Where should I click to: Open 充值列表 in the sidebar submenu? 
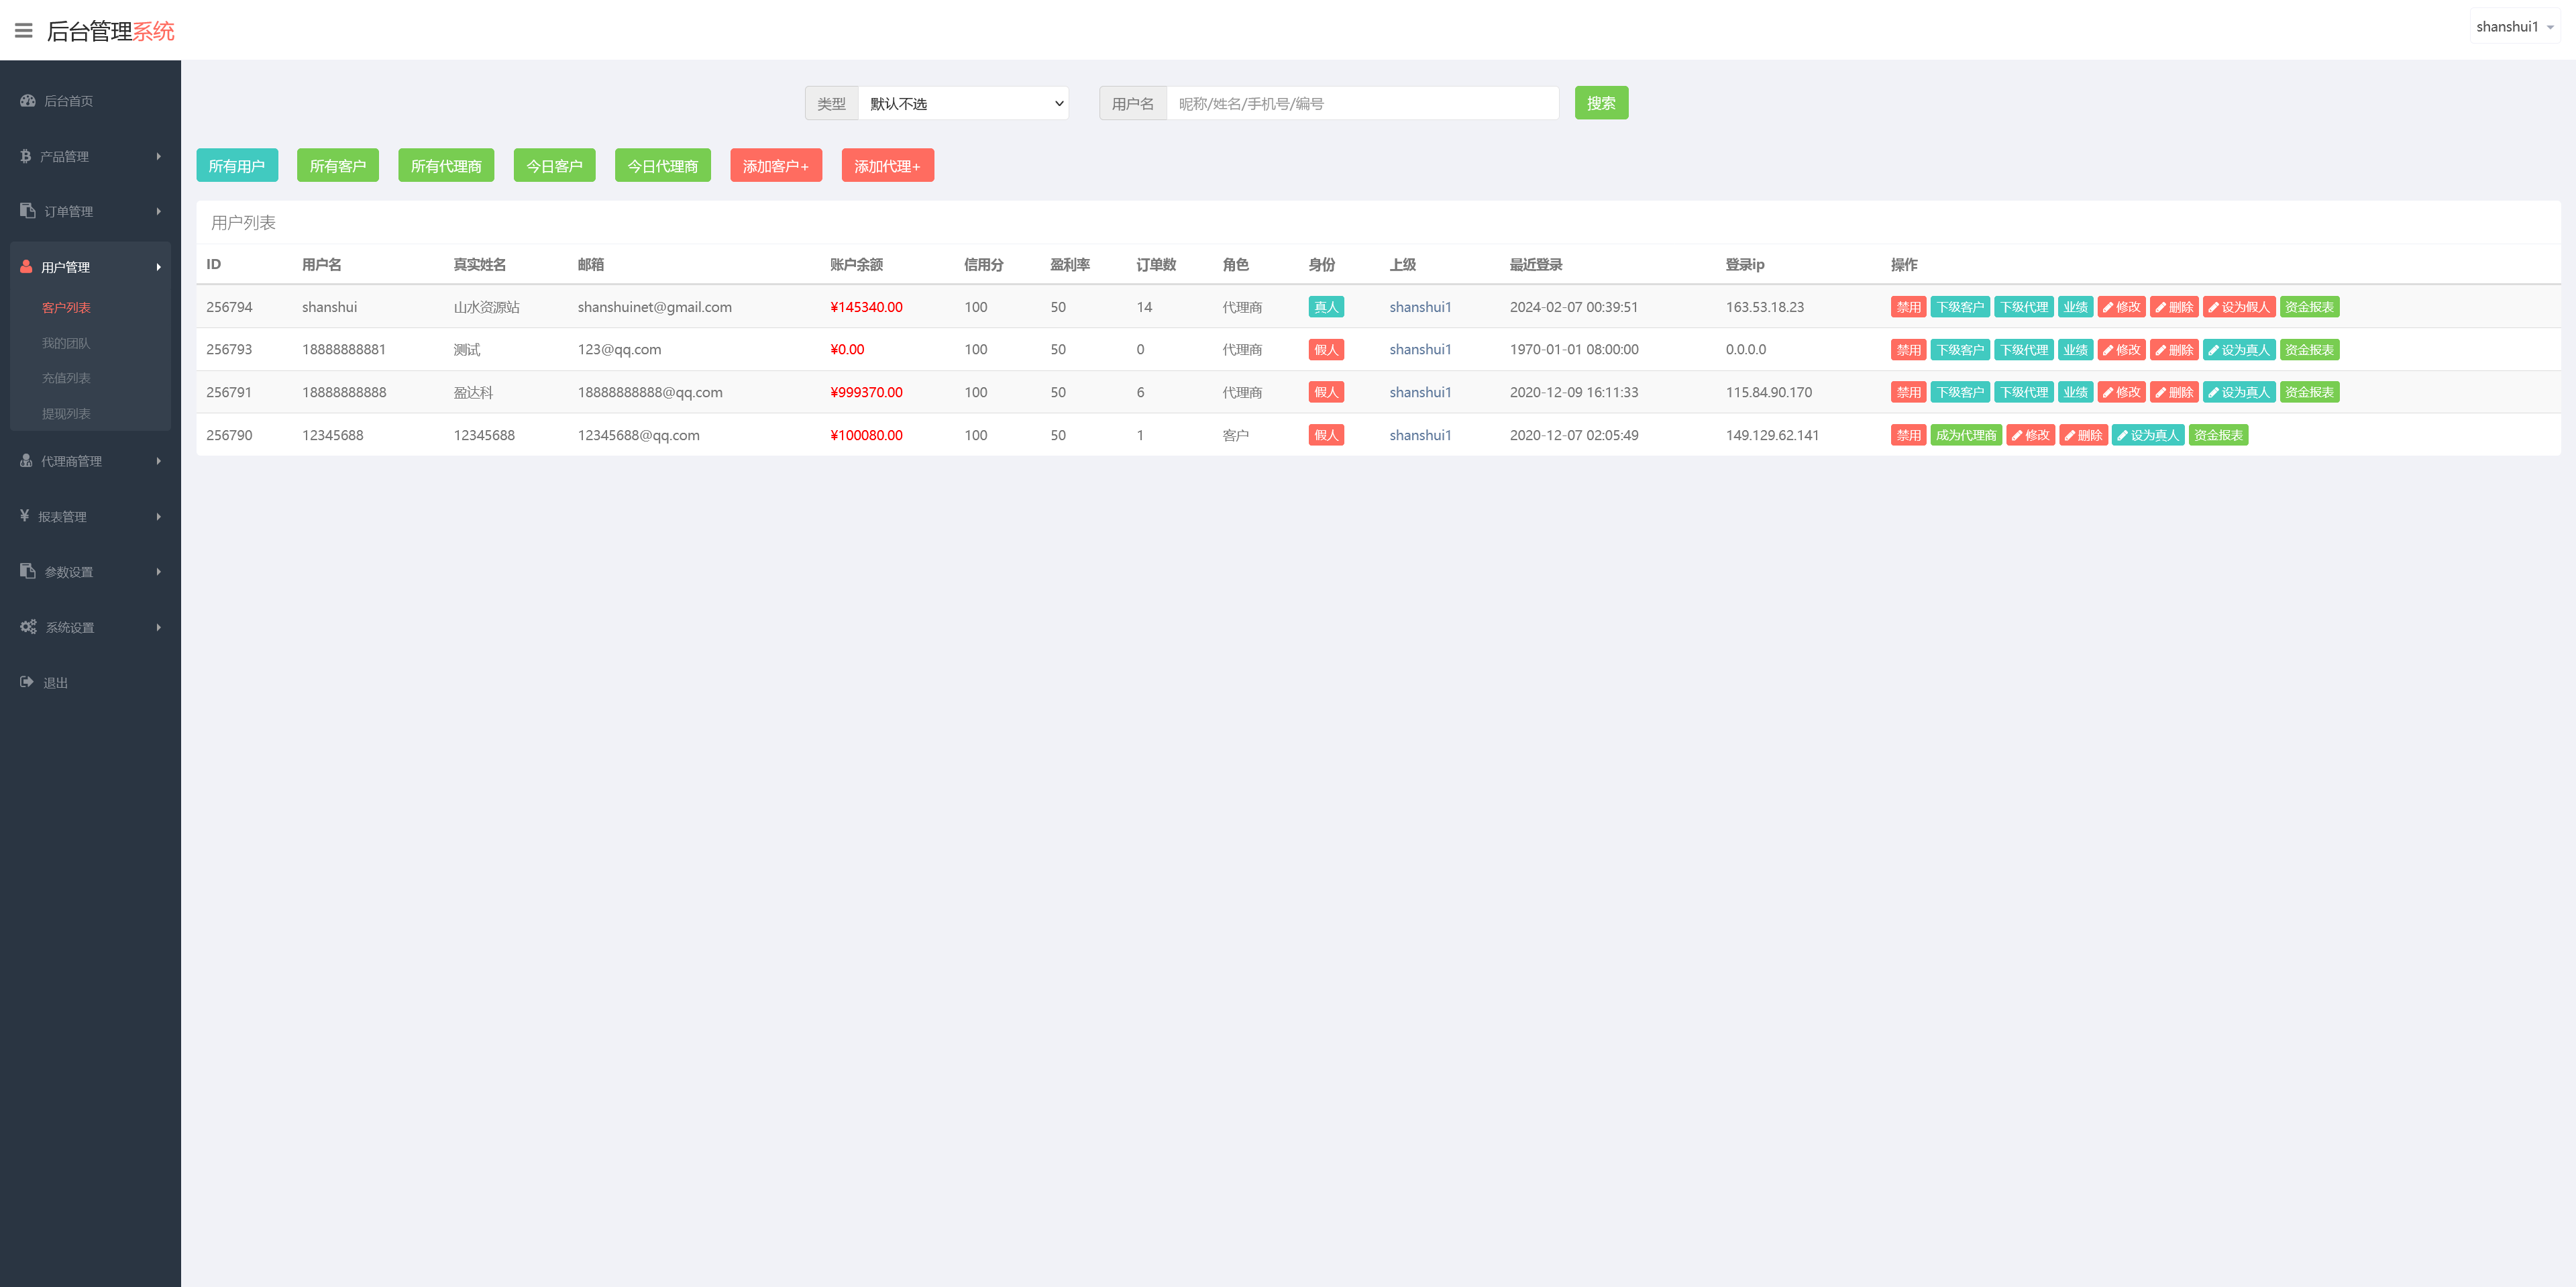point(66,378)
